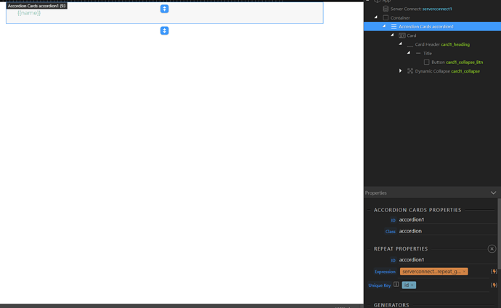Click the info icon beside Unique Key
The height and width of the screenshot is (308, 501).
tap(396, 285)
